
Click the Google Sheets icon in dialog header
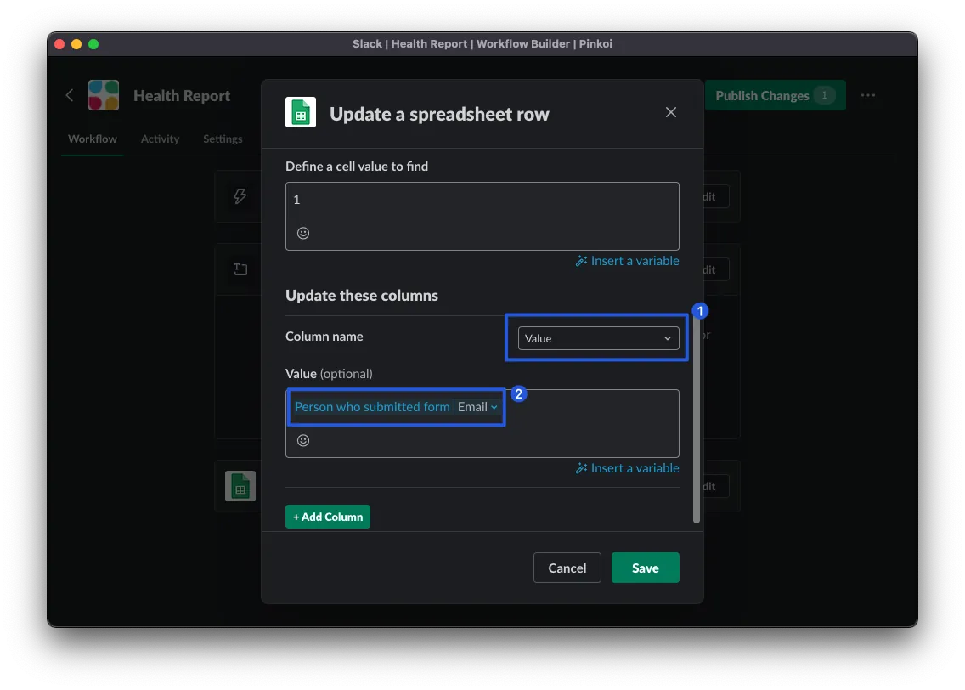tap(301, 113)
